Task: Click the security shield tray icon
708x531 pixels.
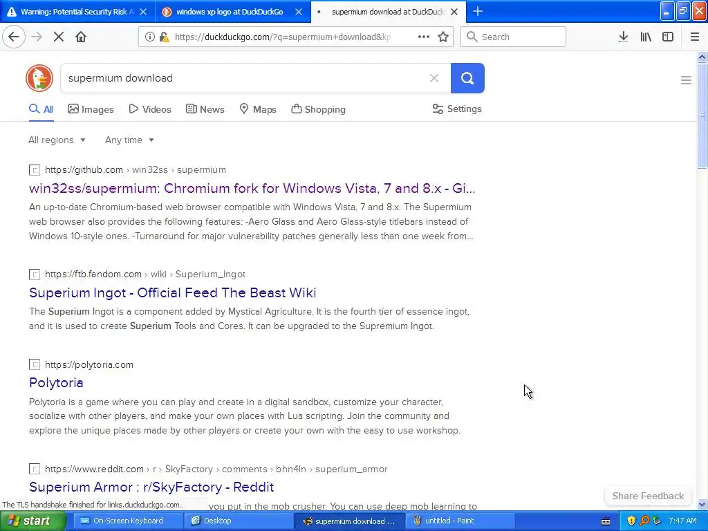Action: click(x=631, y=521)
